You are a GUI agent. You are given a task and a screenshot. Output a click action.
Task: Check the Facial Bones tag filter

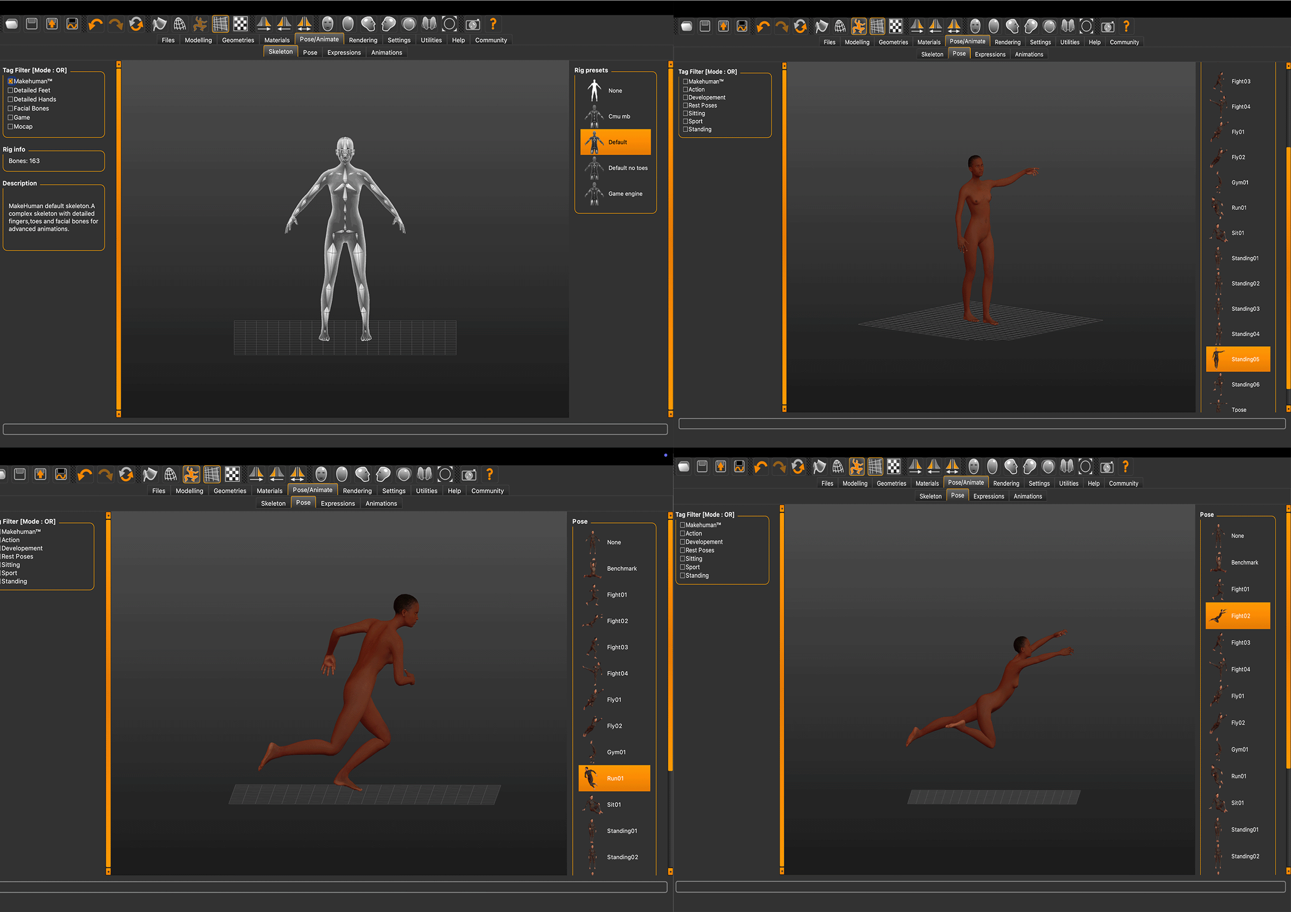click(x=10, y=108)
